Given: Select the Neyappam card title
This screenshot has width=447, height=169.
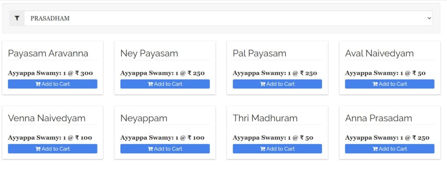Looking at the screenshot, I should (x=144, y=118).
